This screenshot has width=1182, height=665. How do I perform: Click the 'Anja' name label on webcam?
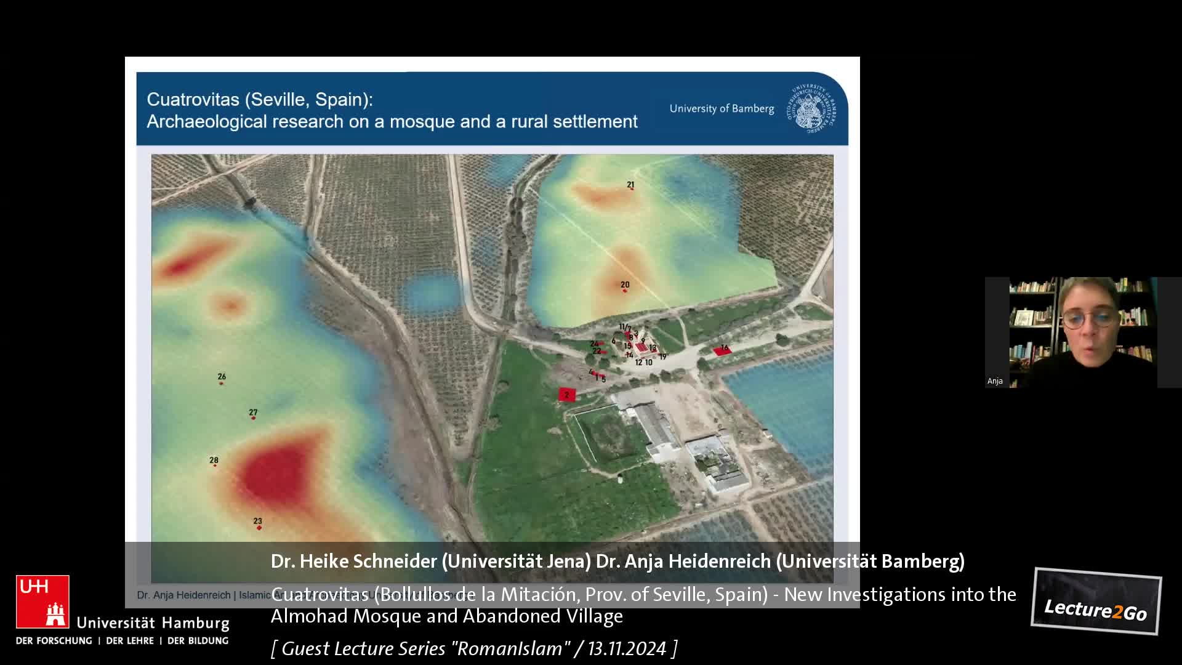(x=995, y=381)
